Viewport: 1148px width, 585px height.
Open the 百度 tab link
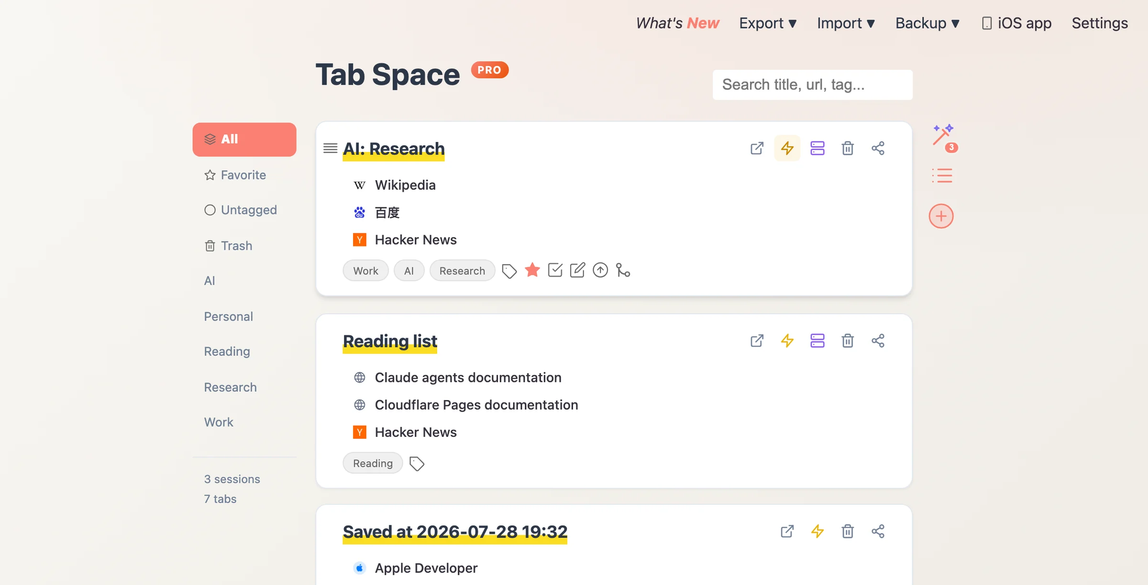click(x=387, y=212)
